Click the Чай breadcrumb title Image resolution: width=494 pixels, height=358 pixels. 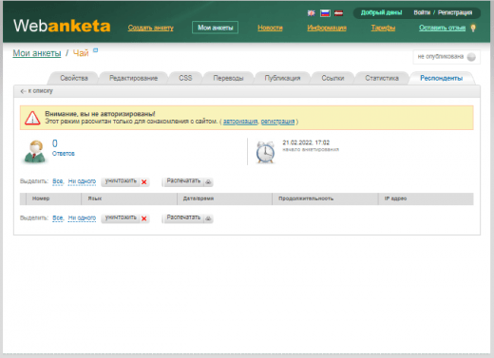pyautogui.click(x=81, y=53)
